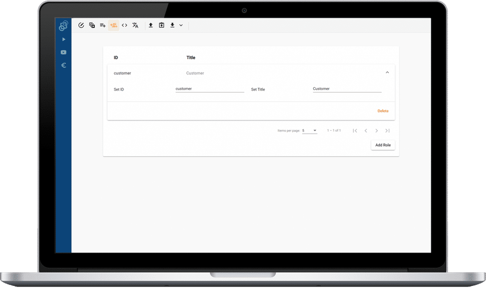
Task: Open the play arrow item in sidebar
Action: 64,39
